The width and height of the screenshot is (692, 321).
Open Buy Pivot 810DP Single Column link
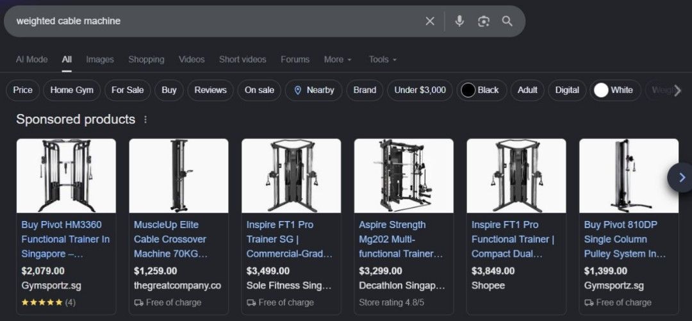tap(625, 240)
